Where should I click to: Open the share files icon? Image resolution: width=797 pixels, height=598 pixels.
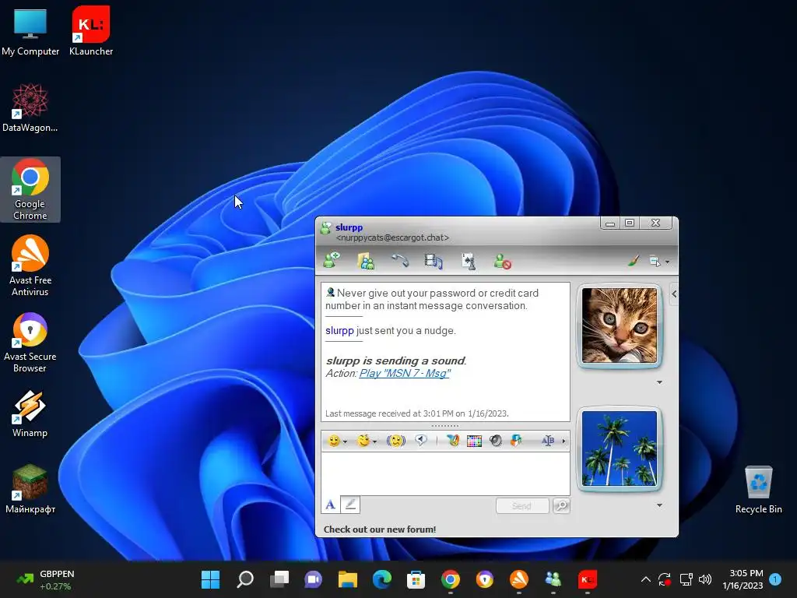tap(366, 261)
